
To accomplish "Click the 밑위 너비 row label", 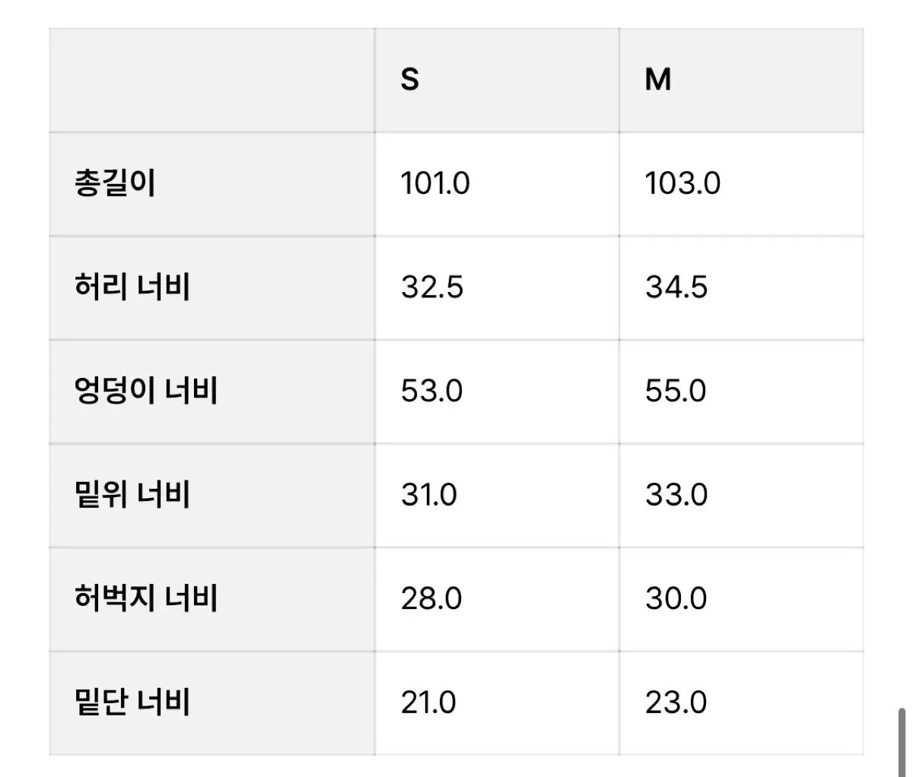I will point(132,495).
